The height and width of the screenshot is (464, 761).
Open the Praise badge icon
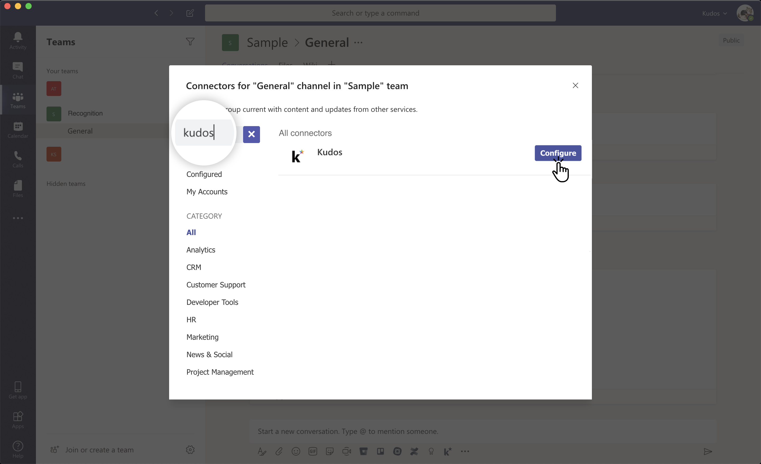tap(431, 451)
